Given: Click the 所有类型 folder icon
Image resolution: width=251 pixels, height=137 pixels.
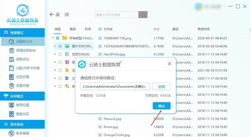Looking at the screenshot, I should pyautogui.click(x=65, y=38).
